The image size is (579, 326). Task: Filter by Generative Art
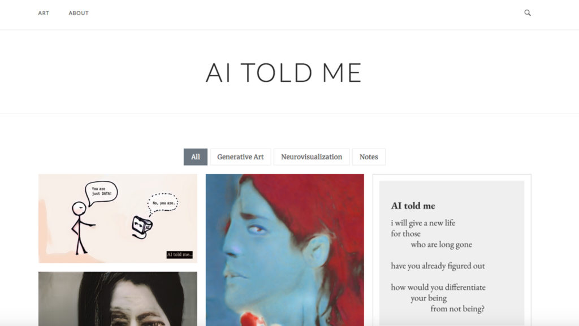click(x=240, y=157)
